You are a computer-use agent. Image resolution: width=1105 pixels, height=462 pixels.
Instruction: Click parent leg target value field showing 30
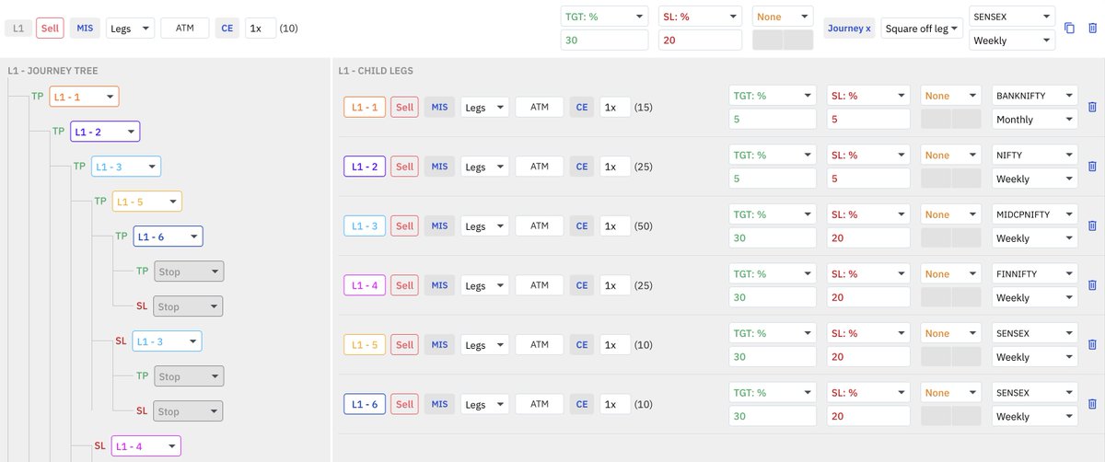pos(602,40)
